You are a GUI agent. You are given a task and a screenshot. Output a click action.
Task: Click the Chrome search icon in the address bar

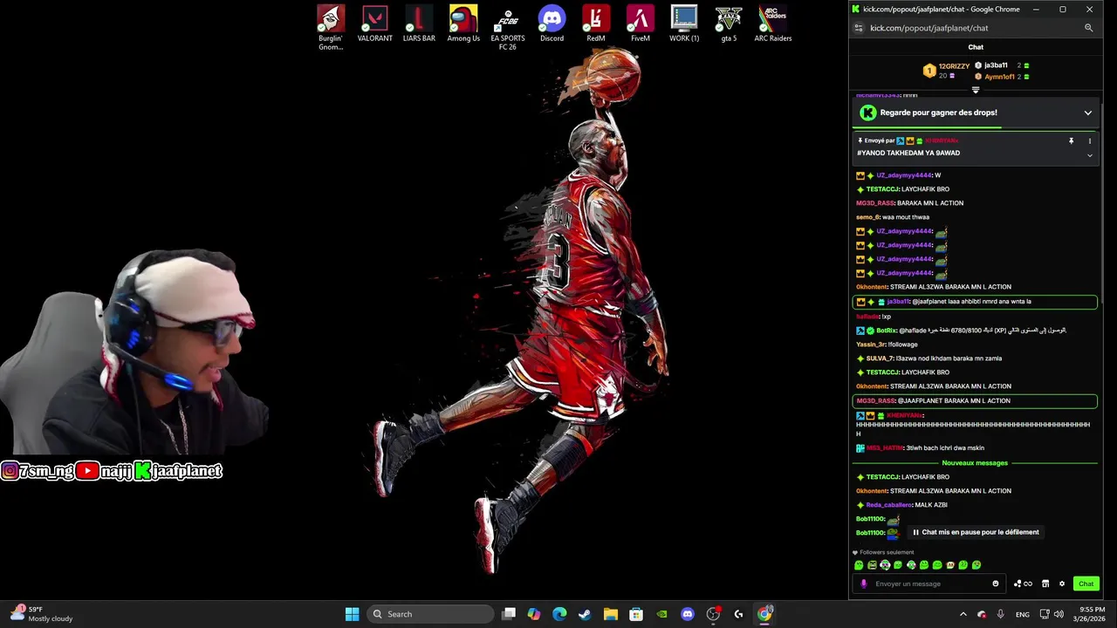click(x=1088, y=28)
